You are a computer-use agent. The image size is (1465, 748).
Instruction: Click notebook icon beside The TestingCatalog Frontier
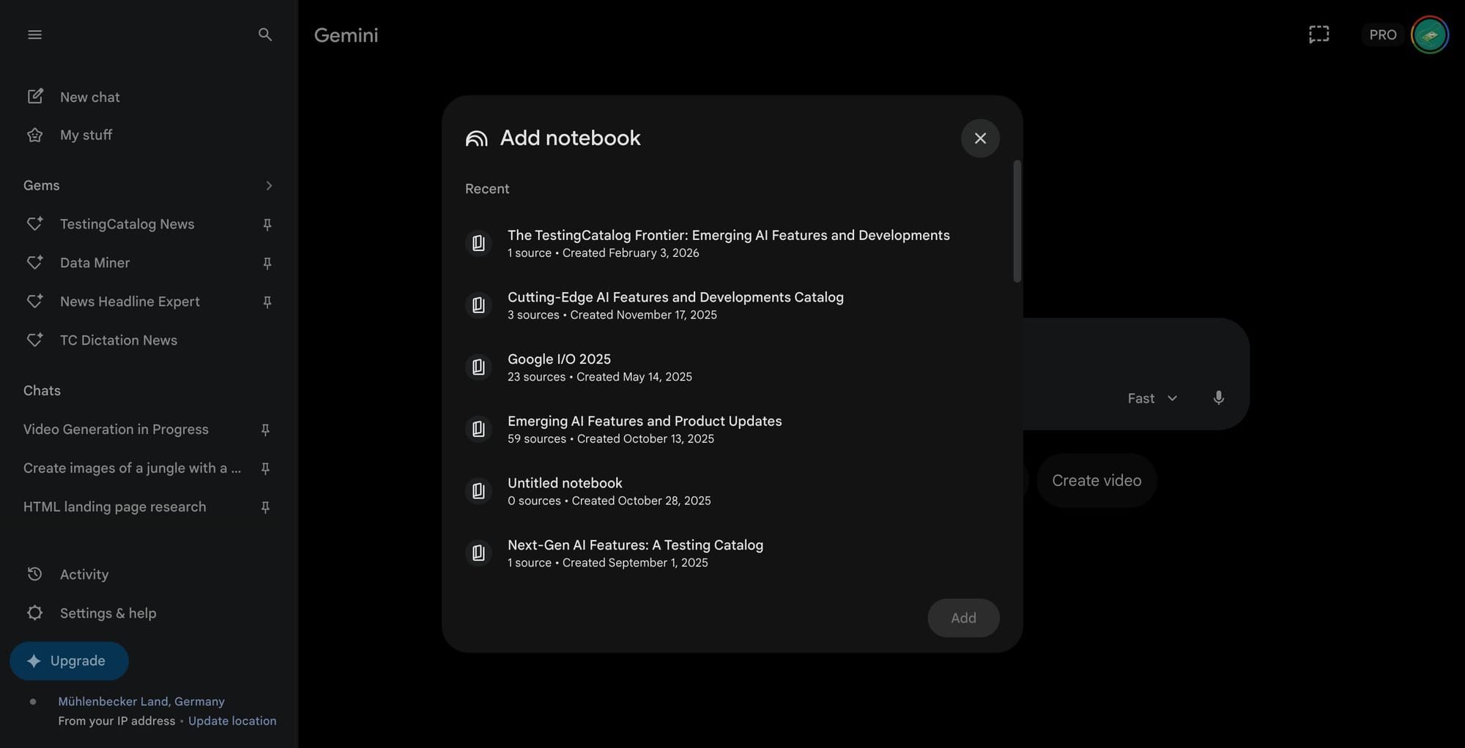[478, 243]
